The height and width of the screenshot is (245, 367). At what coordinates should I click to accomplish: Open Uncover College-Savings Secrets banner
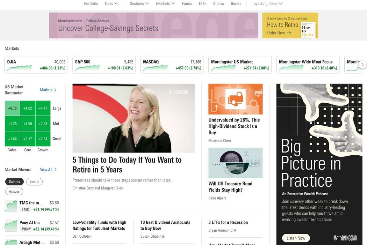pyautogui.click(x=153, y=25)
